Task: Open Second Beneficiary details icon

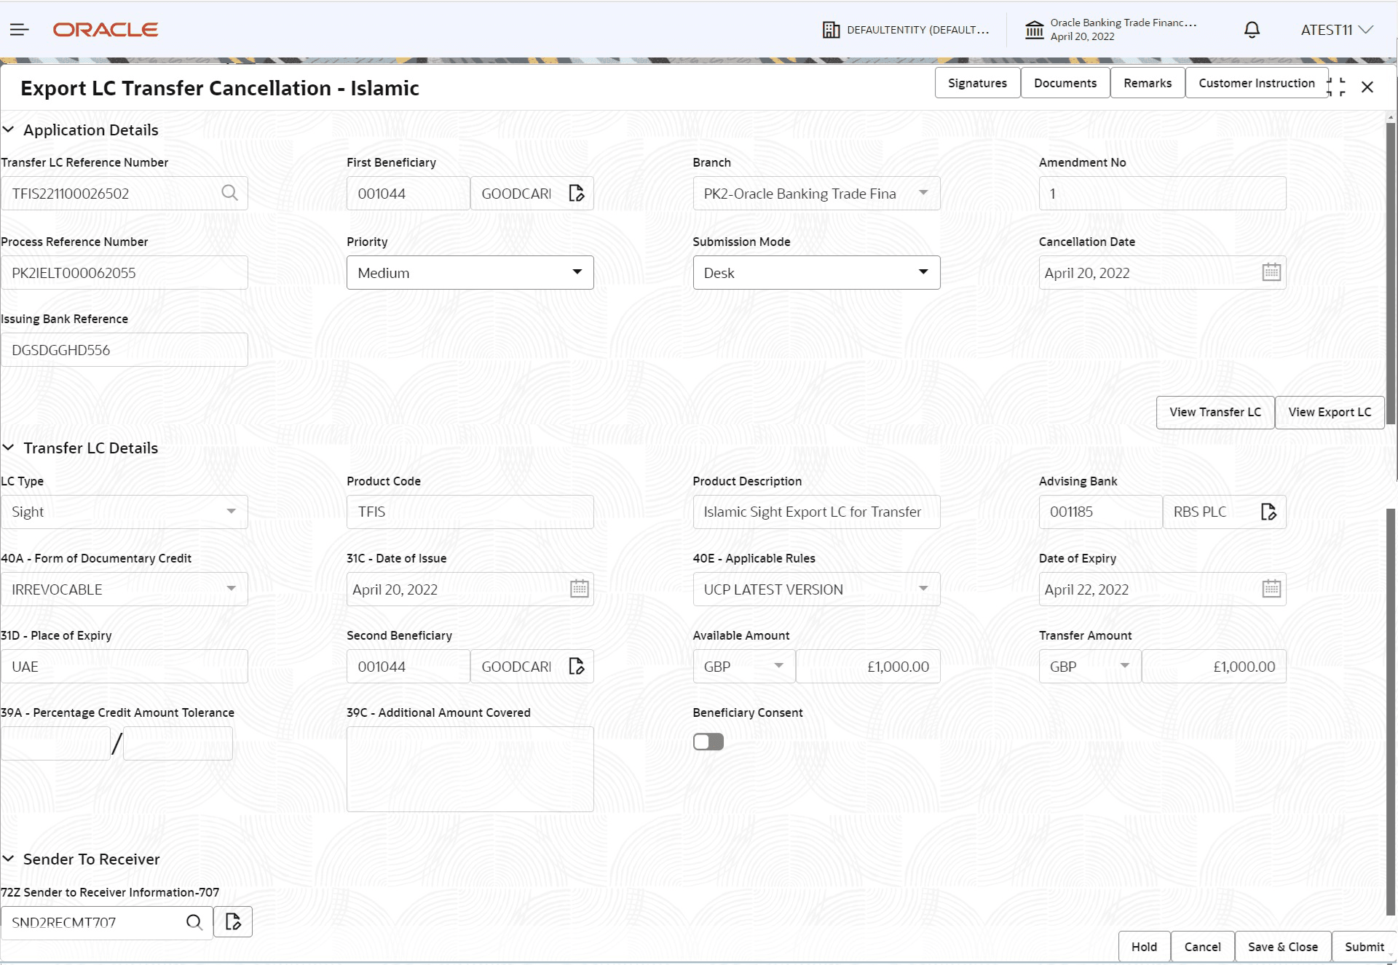Action: [576, 666]
